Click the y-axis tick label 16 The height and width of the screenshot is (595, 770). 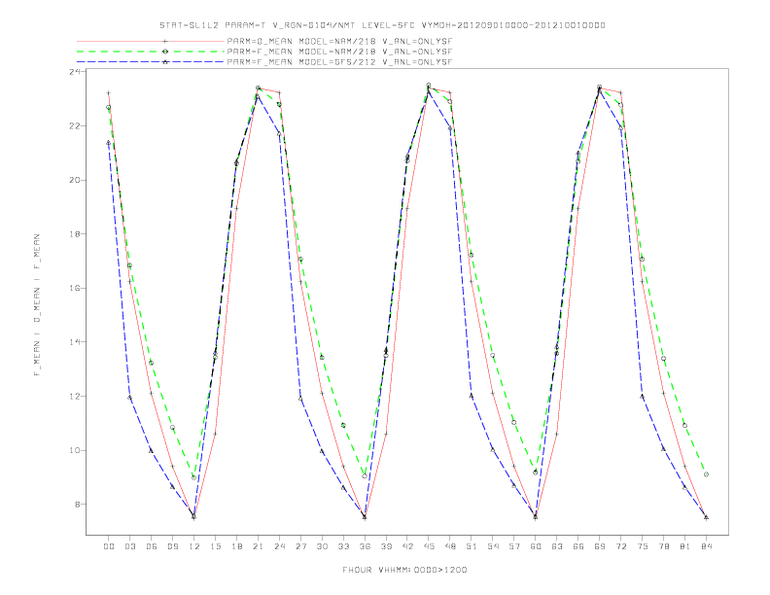click(75, 288)
